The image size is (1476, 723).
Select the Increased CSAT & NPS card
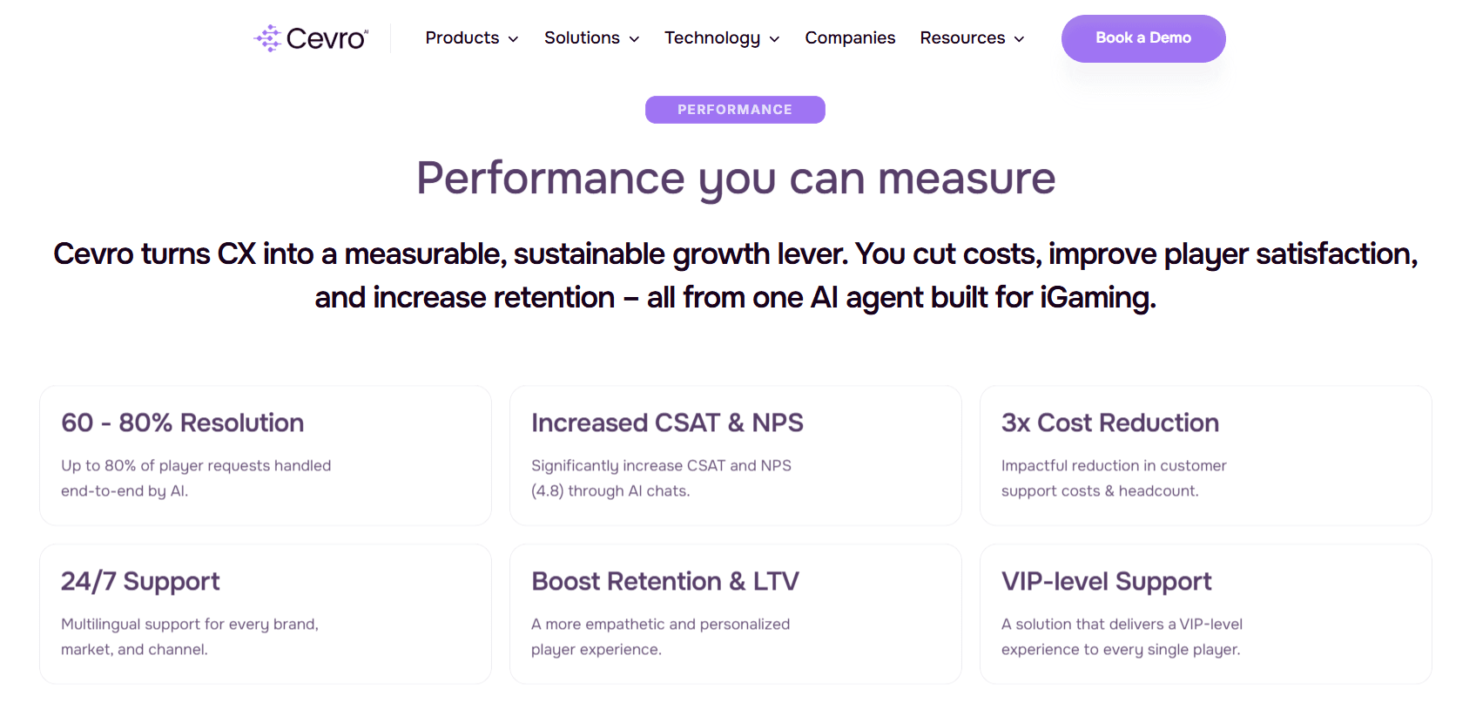tap(736, 456)
